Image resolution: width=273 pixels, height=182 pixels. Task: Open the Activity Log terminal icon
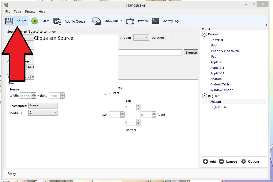click(156, 21)
